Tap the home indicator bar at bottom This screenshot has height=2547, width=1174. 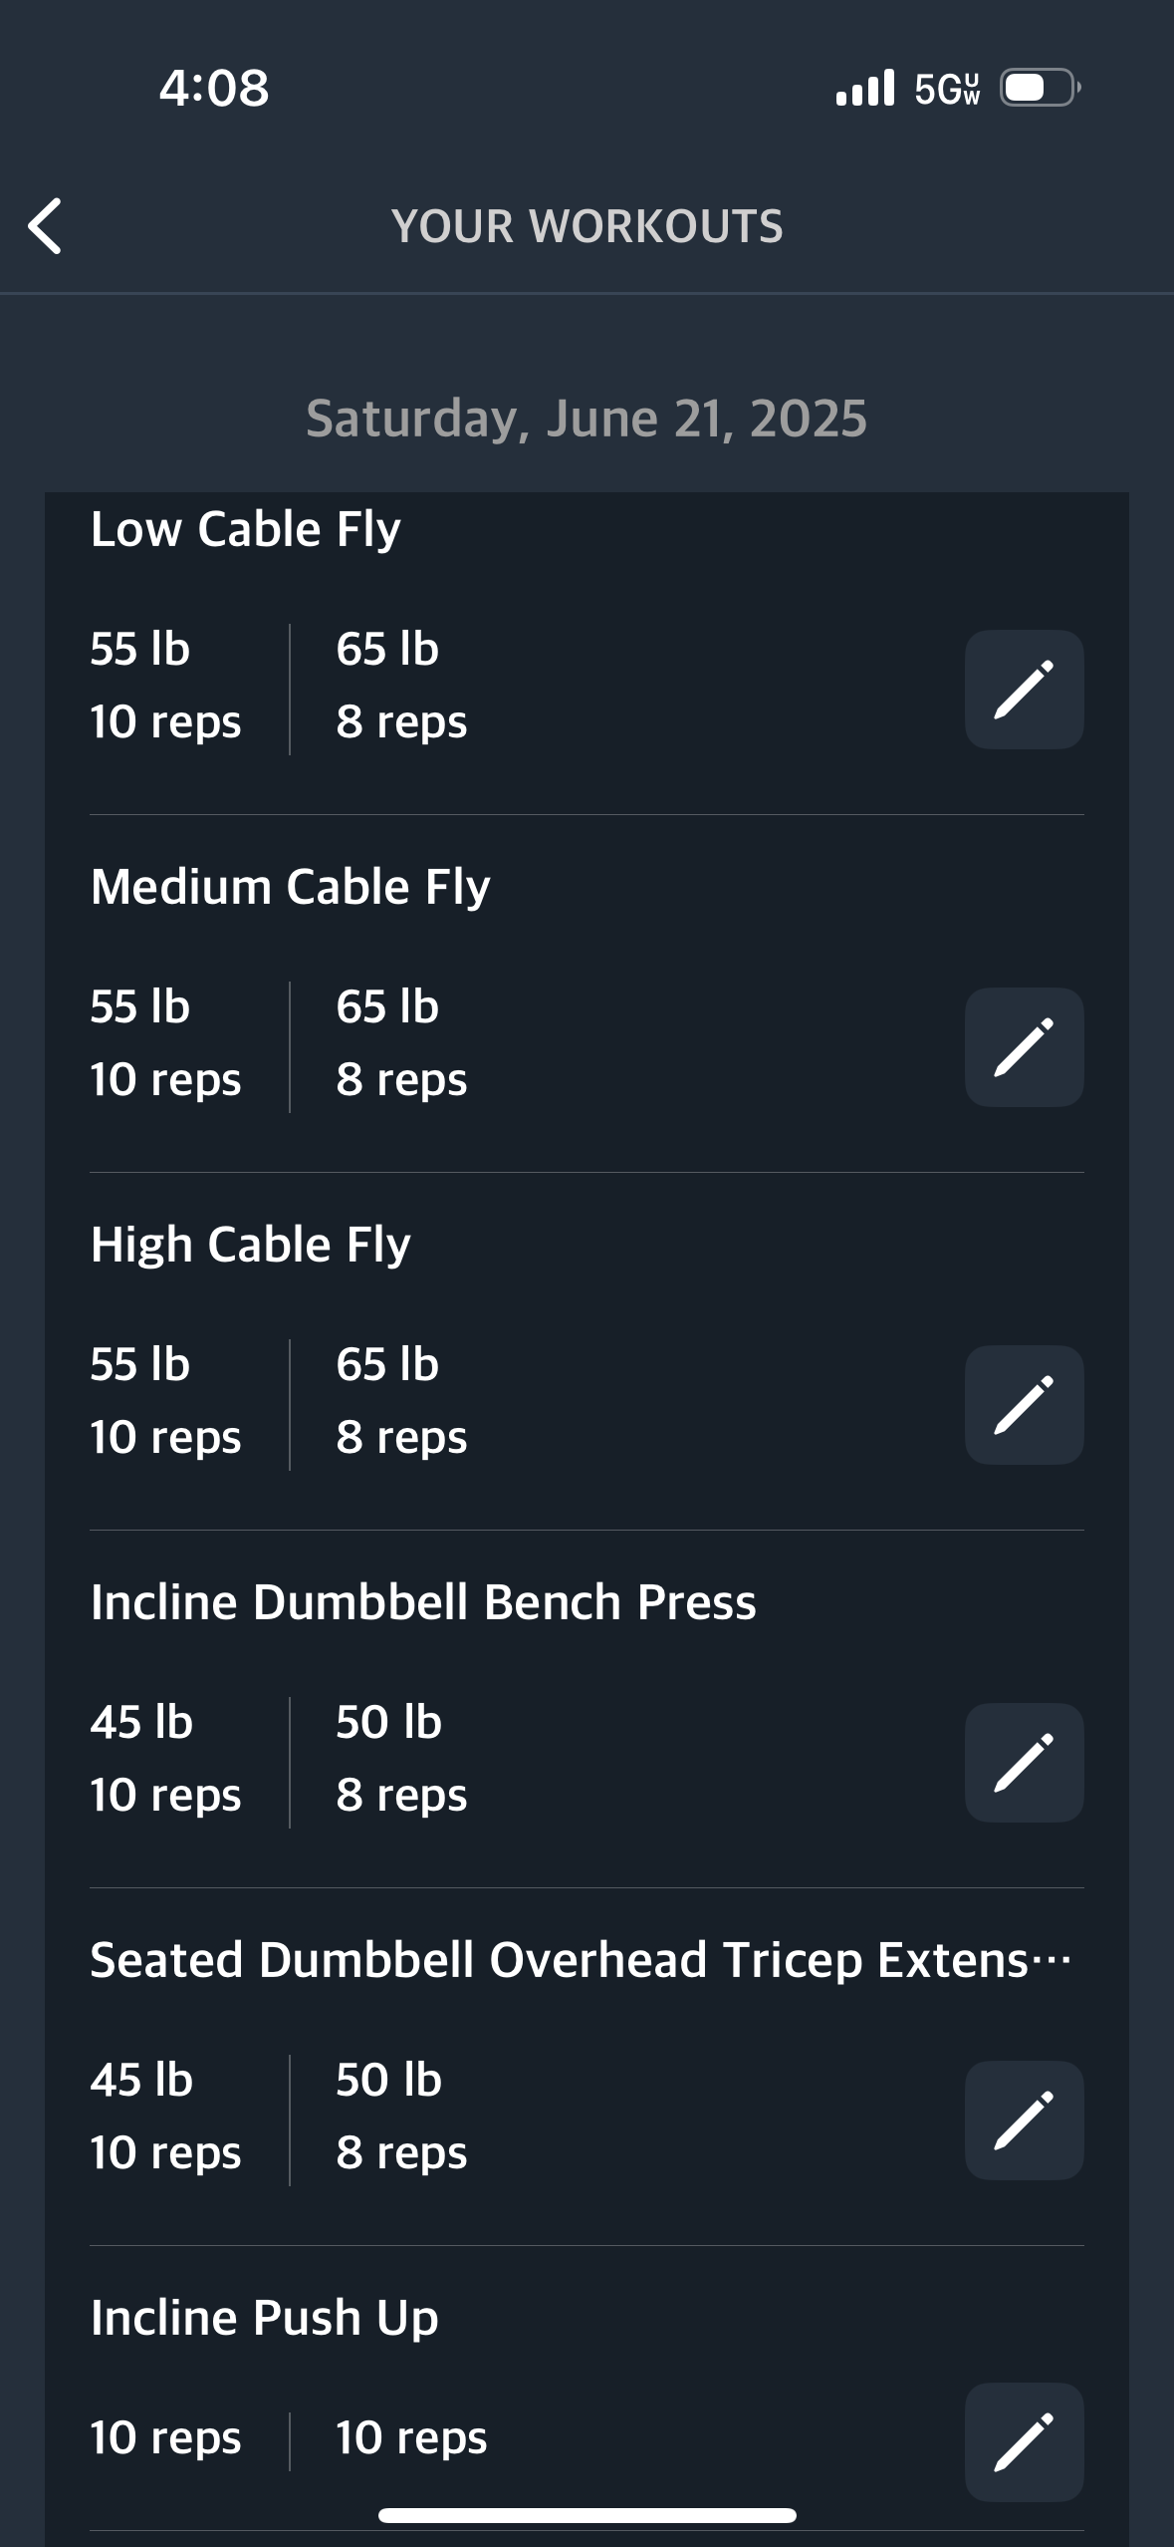tap(587, 2515)
